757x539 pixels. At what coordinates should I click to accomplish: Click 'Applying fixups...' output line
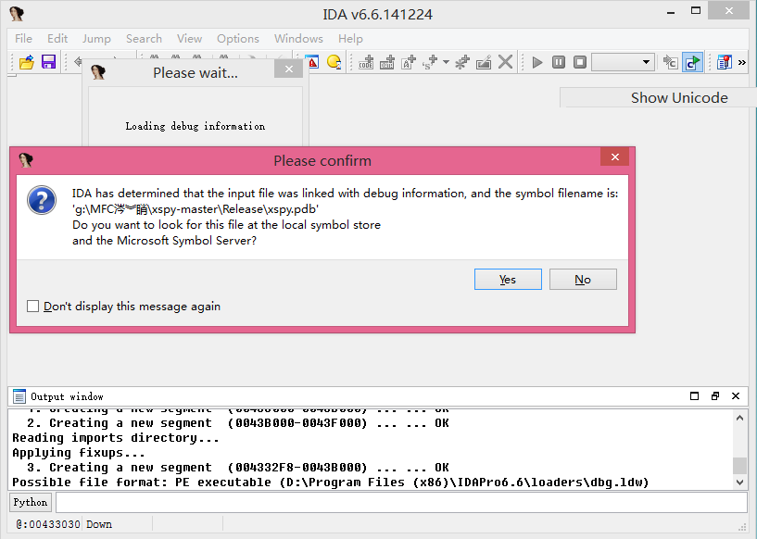79,453
